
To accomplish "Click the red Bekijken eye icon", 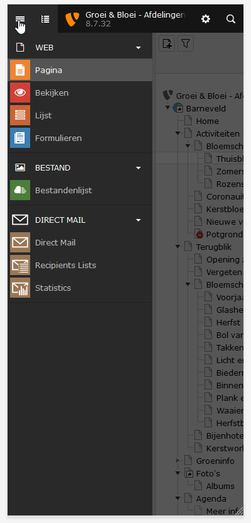I will tap(20, 93).
